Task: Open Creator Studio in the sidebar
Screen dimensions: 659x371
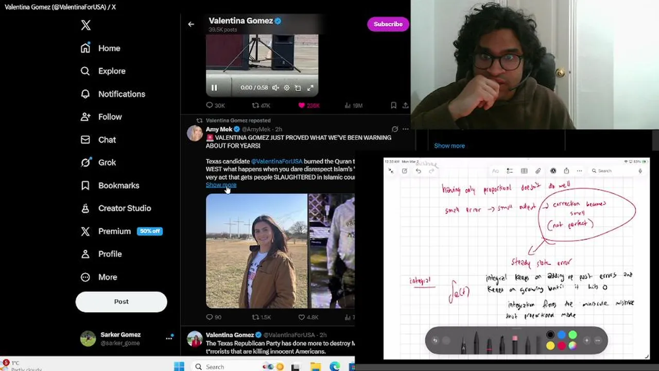Action: pos(115,208)
